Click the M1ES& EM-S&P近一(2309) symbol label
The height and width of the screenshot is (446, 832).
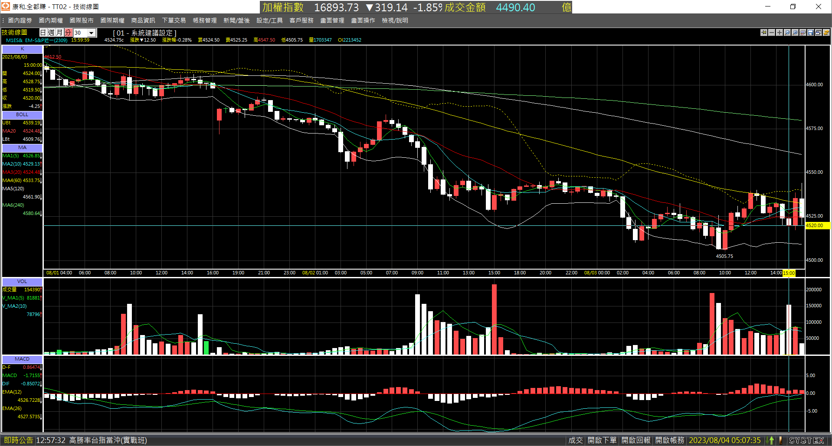(x=36, y=40)
